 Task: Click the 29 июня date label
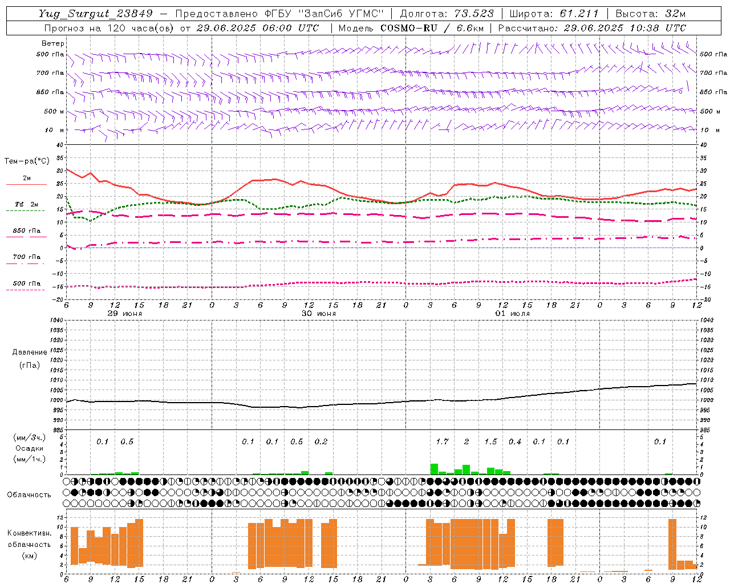pos(125,314)
